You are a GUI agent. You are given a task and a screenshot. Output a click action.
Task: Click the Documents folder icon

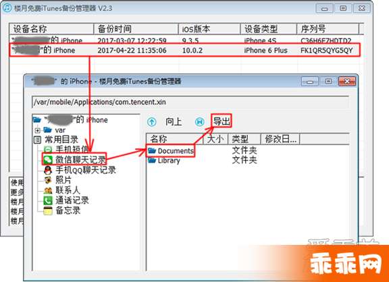tap(152, 150)
